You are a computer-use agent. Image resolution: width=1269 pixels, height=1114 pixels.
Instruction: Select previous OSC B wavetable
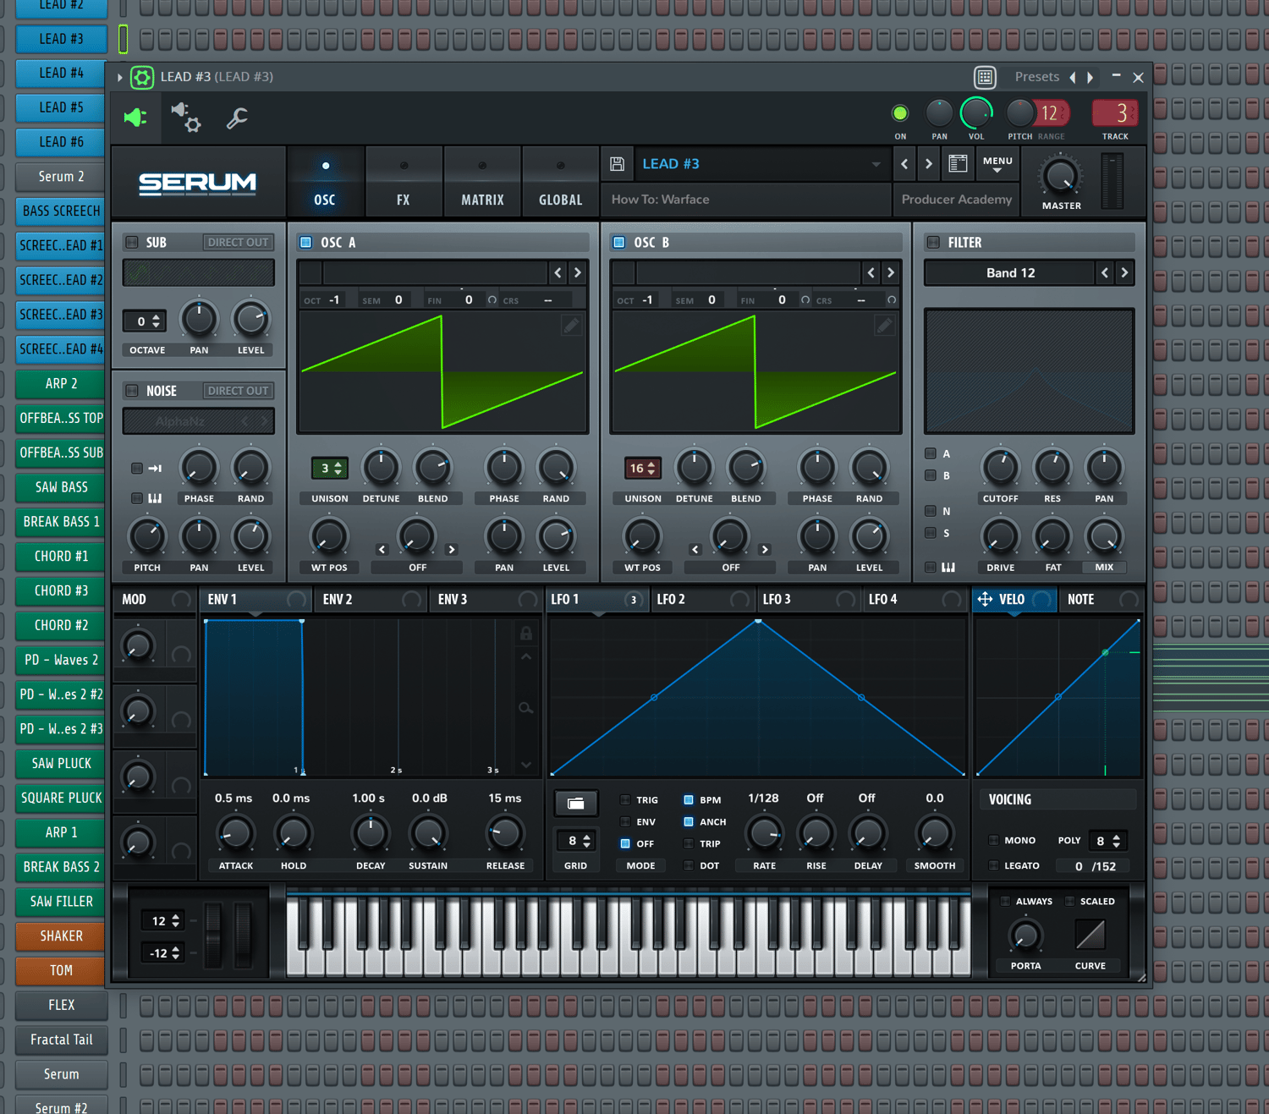click(x=871, y=272)
